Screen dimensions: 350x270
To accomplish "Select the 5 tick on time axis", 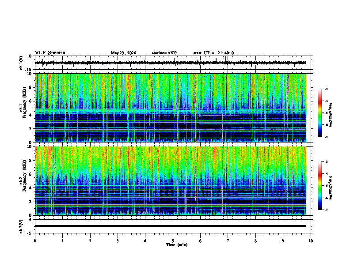I will coord(173,241).
